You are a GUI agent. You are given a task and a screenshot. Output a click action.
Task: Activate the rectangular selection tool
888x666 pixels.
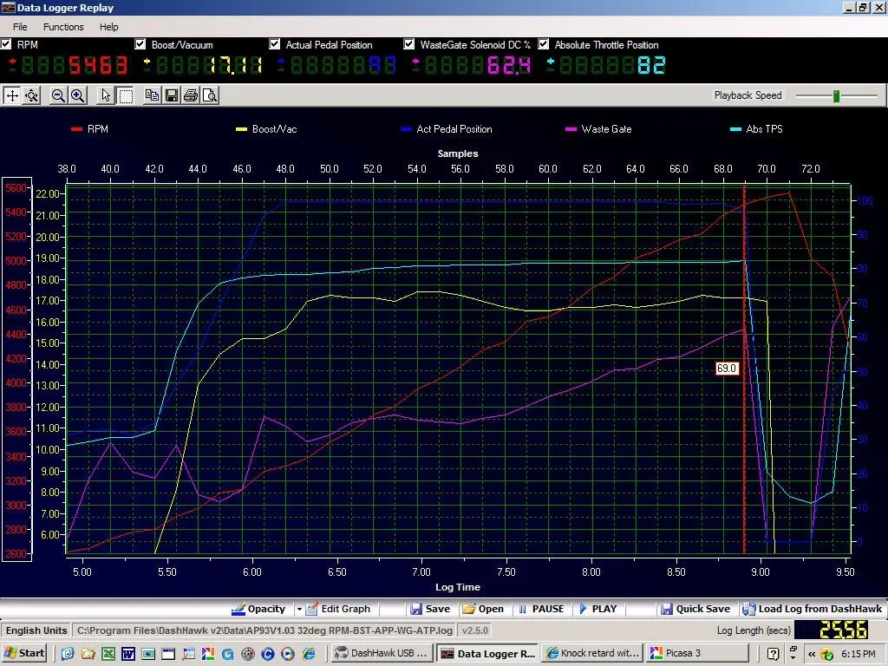(x=125, y=95)
